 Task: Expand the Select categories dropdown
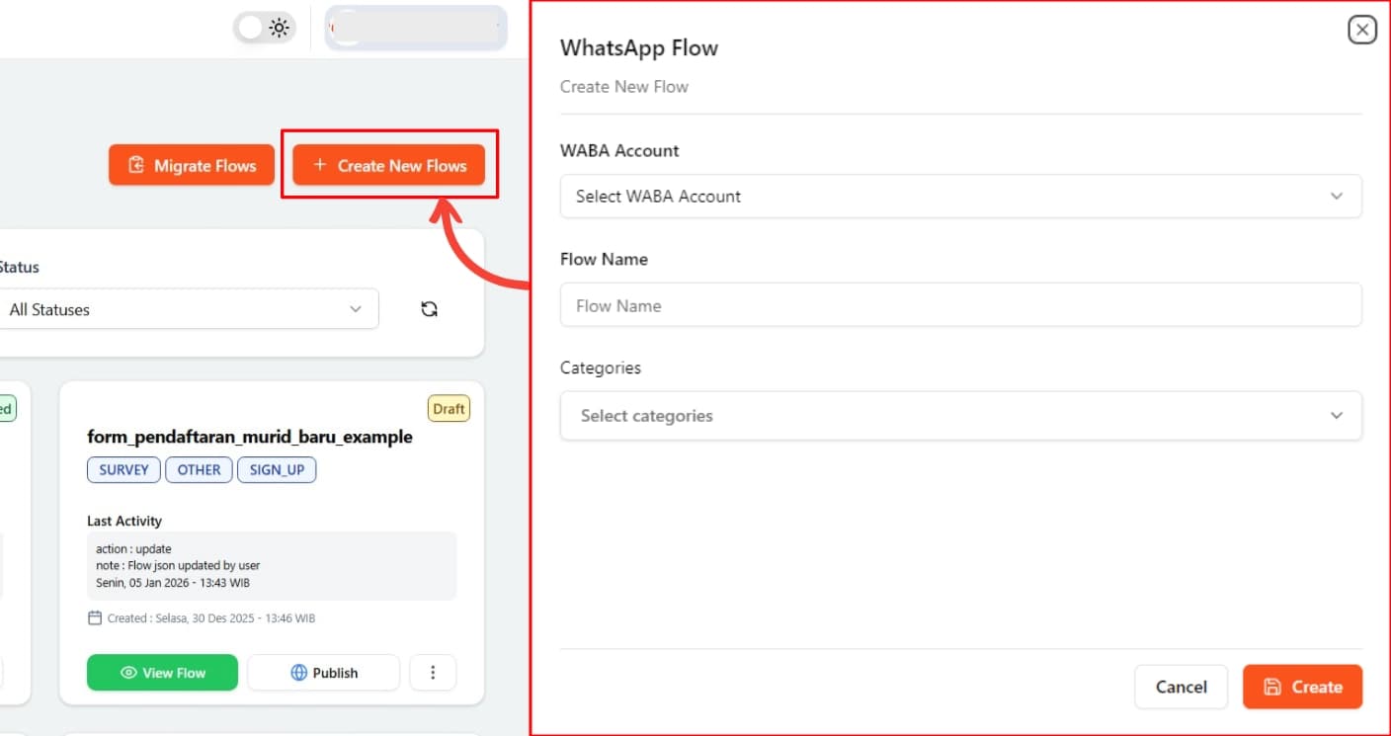(959, 416)
